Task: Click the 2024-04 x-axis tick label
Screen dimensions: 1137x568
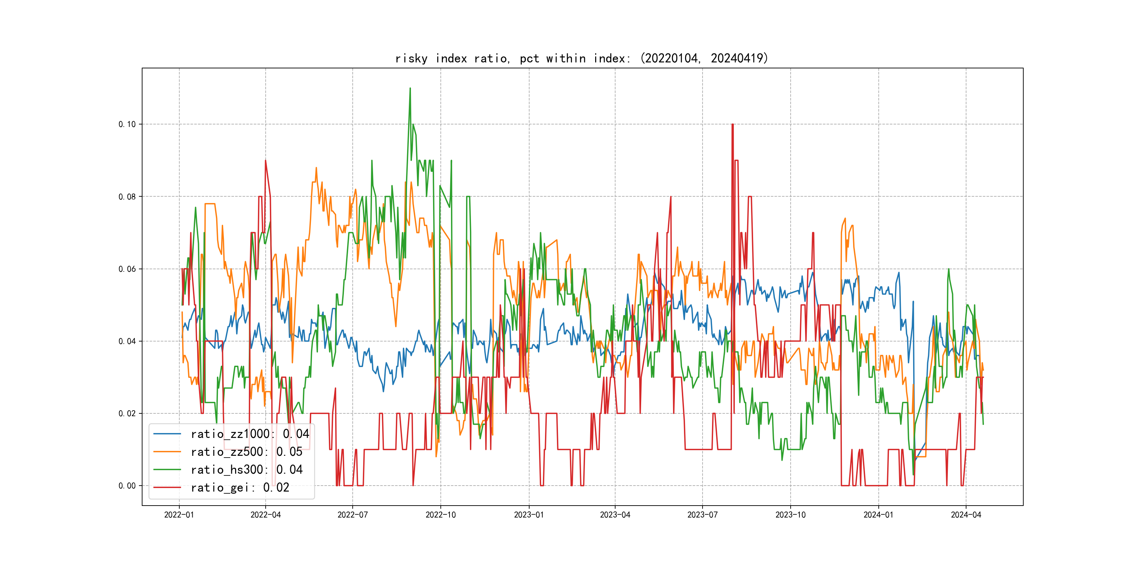Action: click(x=966, y=515)
